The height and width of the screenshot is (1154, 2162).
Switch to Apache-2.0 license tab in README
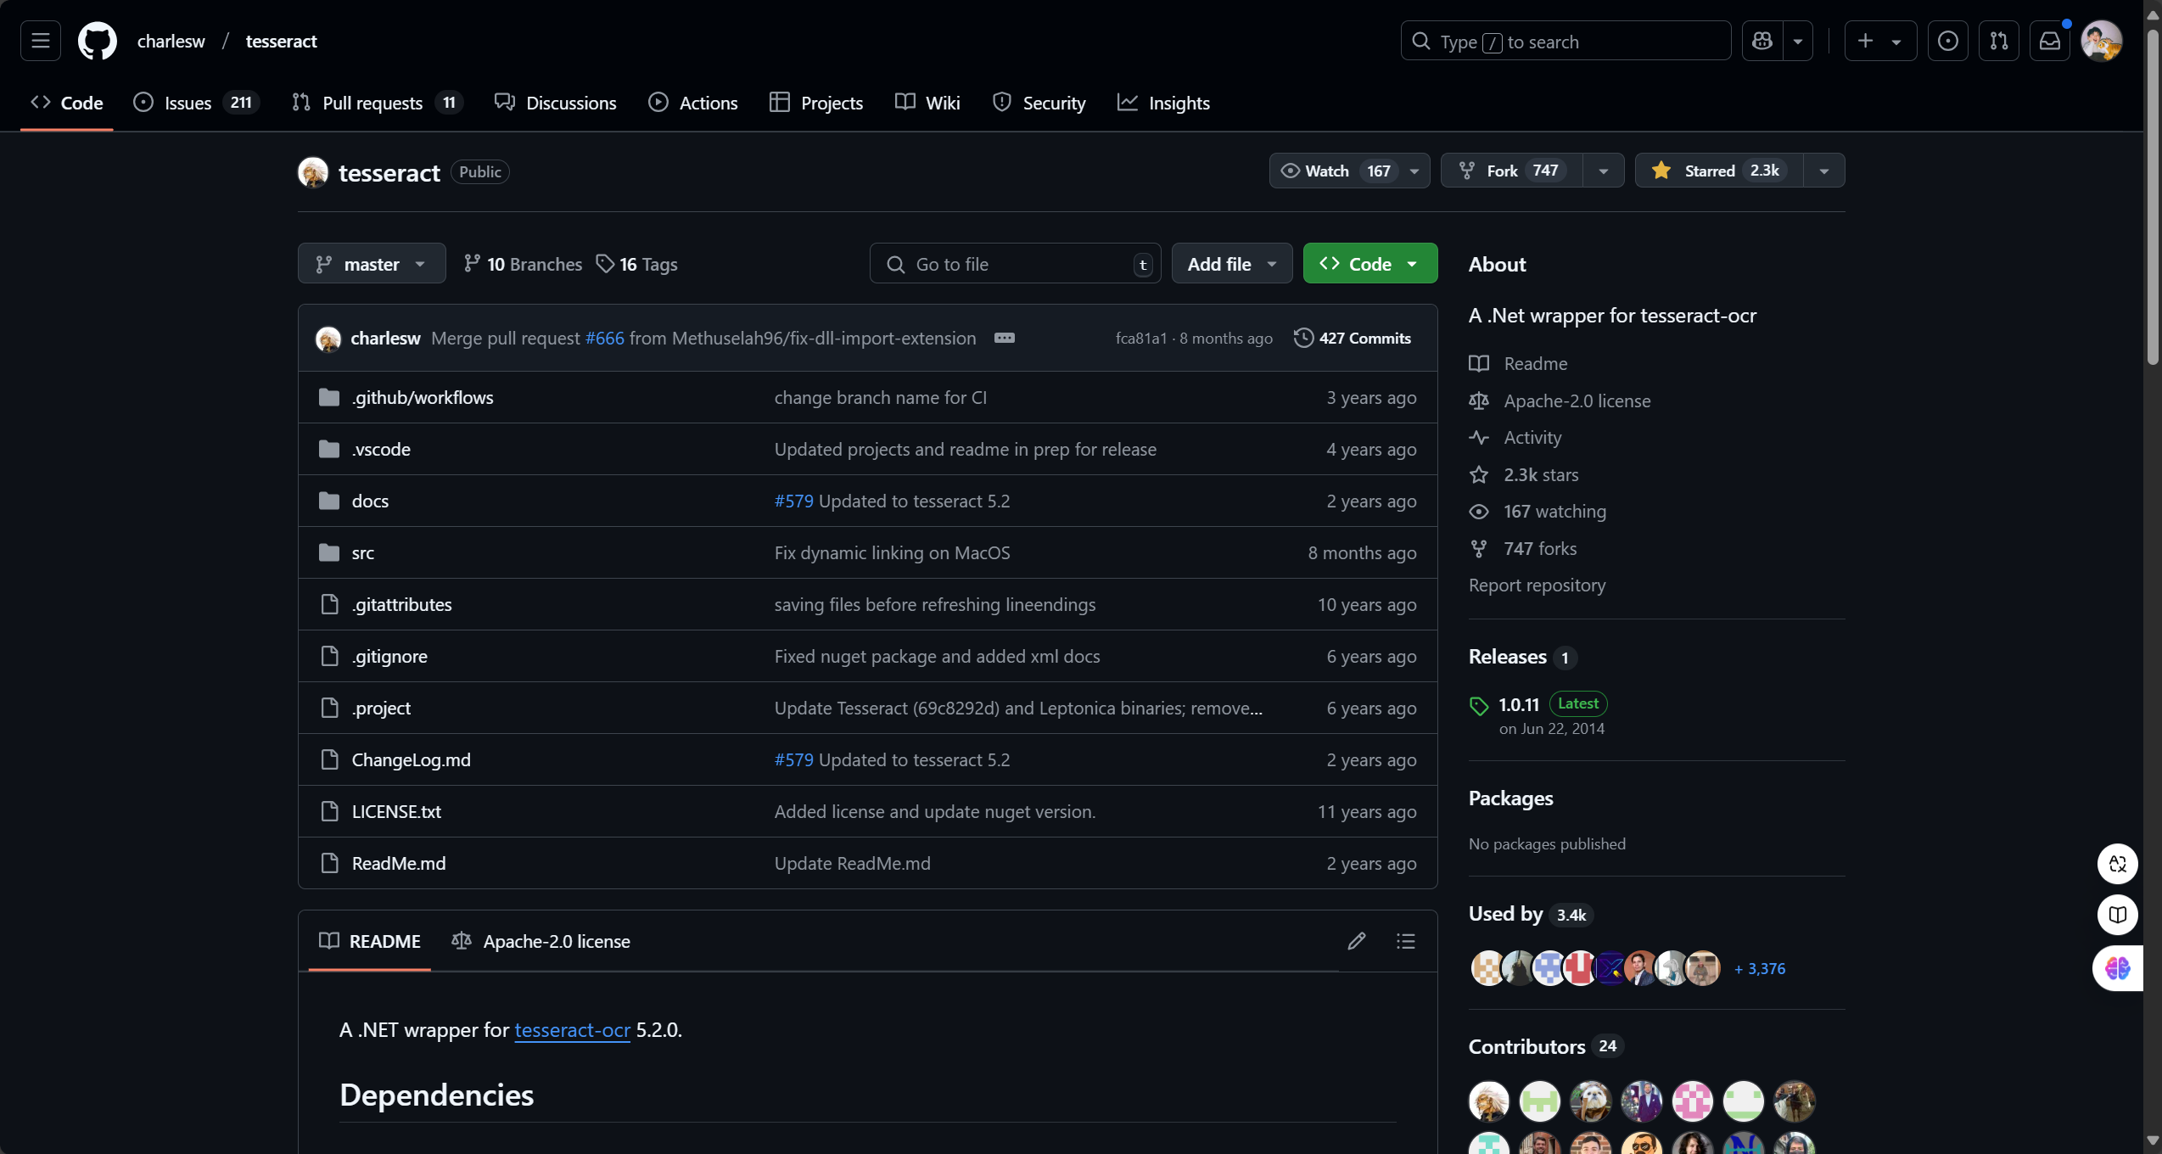click(x=541, y=941)
